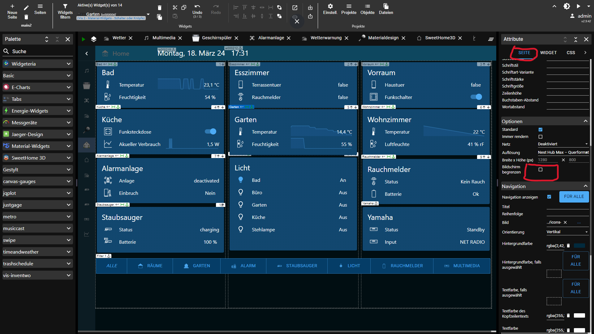This screenshot has width=594, height=334.
Task: Click the Widgets filtern funnel icon
Action: [65, 6]
